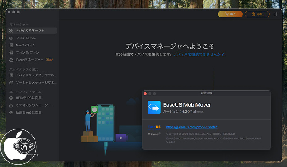Viewport: 287px width, 167px height.
Task: Click the EaseUS MobiMover title text
Action: pos(187,105)
